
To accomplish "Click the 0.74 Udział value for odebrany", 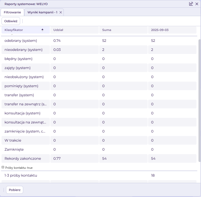I will (57, 41).
